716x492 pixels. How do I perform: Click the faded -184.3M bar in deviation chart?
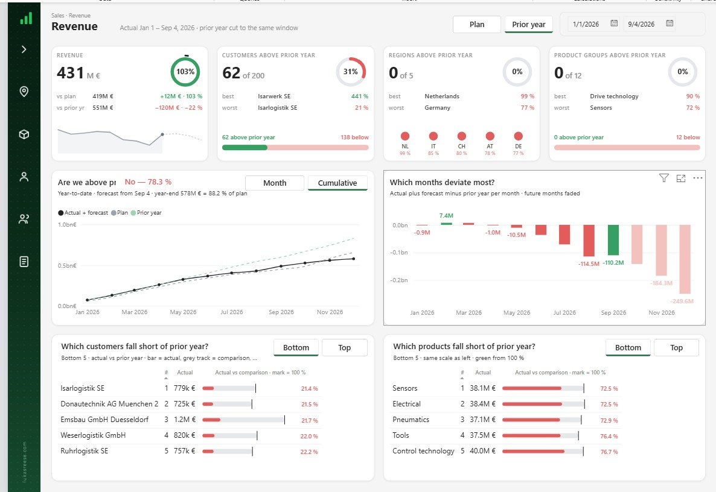coord(661,250)
